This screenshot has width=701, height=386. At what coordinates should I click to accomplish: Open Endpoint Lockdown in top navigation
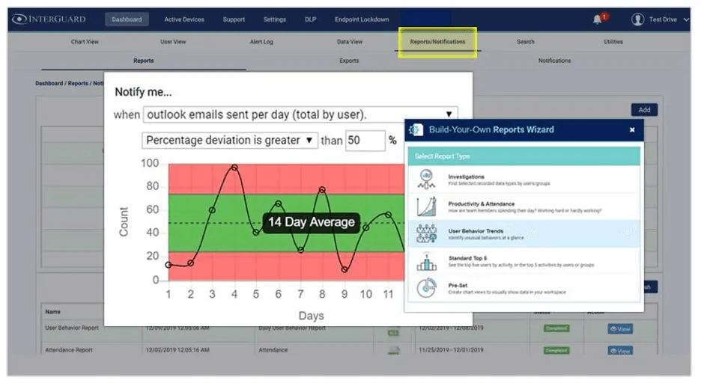tap(362, 19)
